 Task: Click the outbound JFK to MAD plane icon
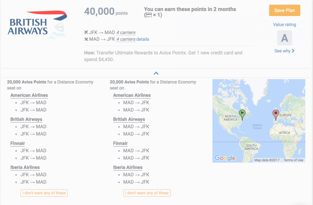86,33
